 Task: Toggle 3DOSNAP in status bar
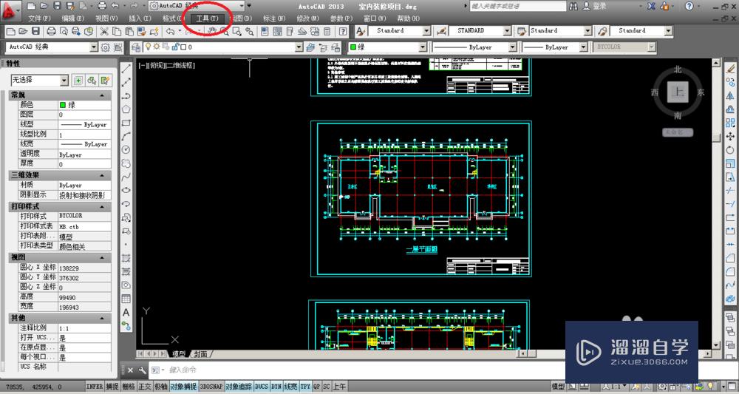pos(211,387)
